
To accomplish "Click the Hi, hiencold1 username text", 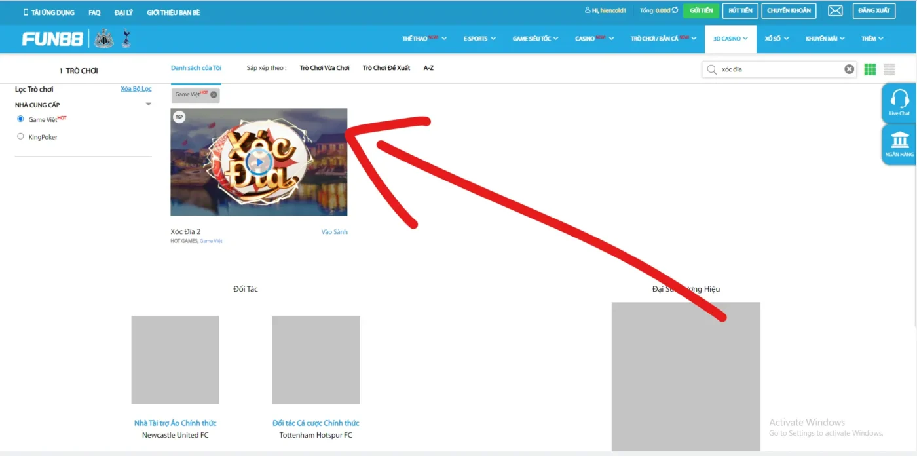I will [609, 11].
